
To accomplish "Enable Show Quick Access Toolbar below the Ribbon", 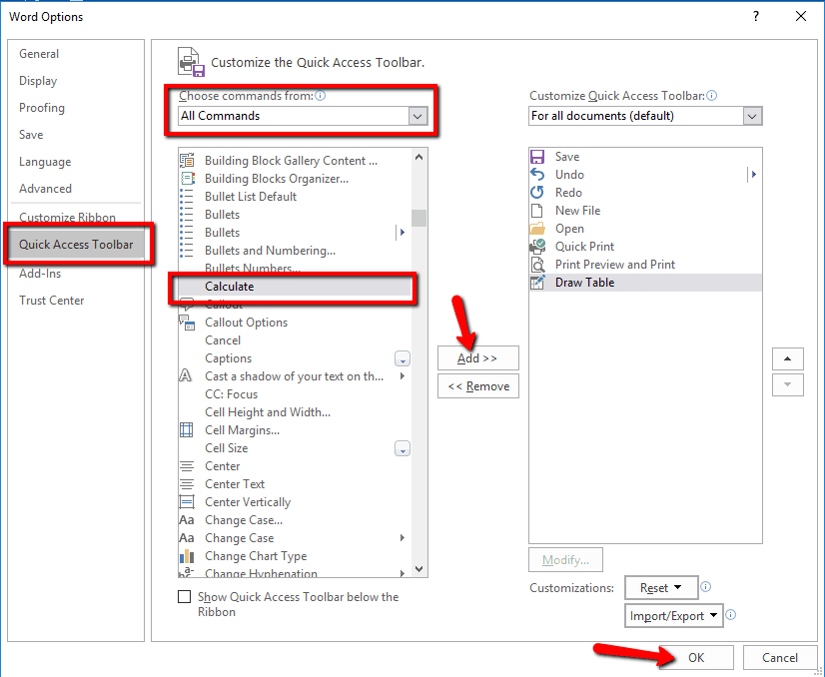I will (184, 596).
